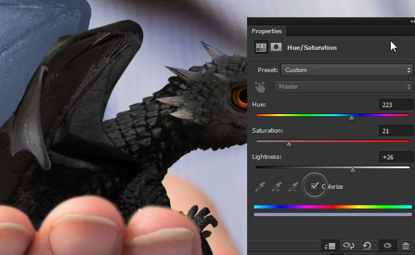Click the Hue/Saturation adjustment icon
415x255 pixels.
point(260,48)
